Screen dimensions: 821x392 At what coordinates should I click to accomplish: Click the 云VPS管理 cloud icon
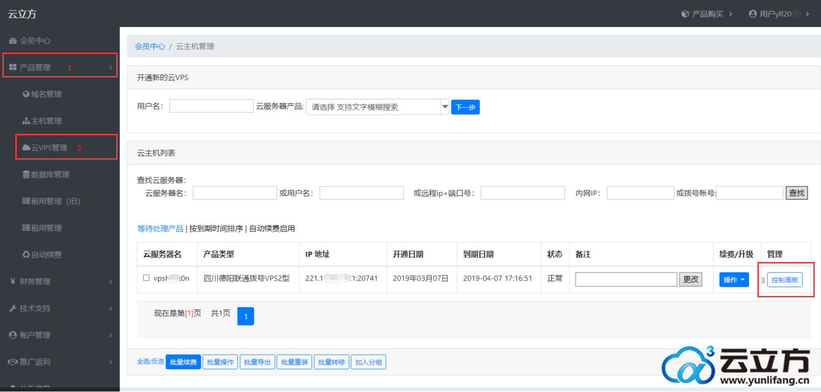coord(26,148)
